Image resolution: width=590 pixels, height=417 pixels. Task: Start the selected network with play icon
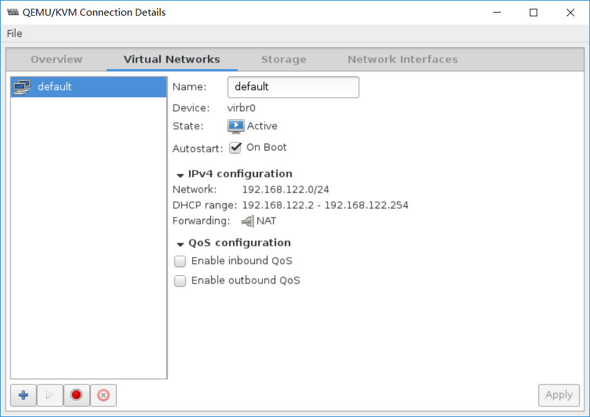[50, 395]
